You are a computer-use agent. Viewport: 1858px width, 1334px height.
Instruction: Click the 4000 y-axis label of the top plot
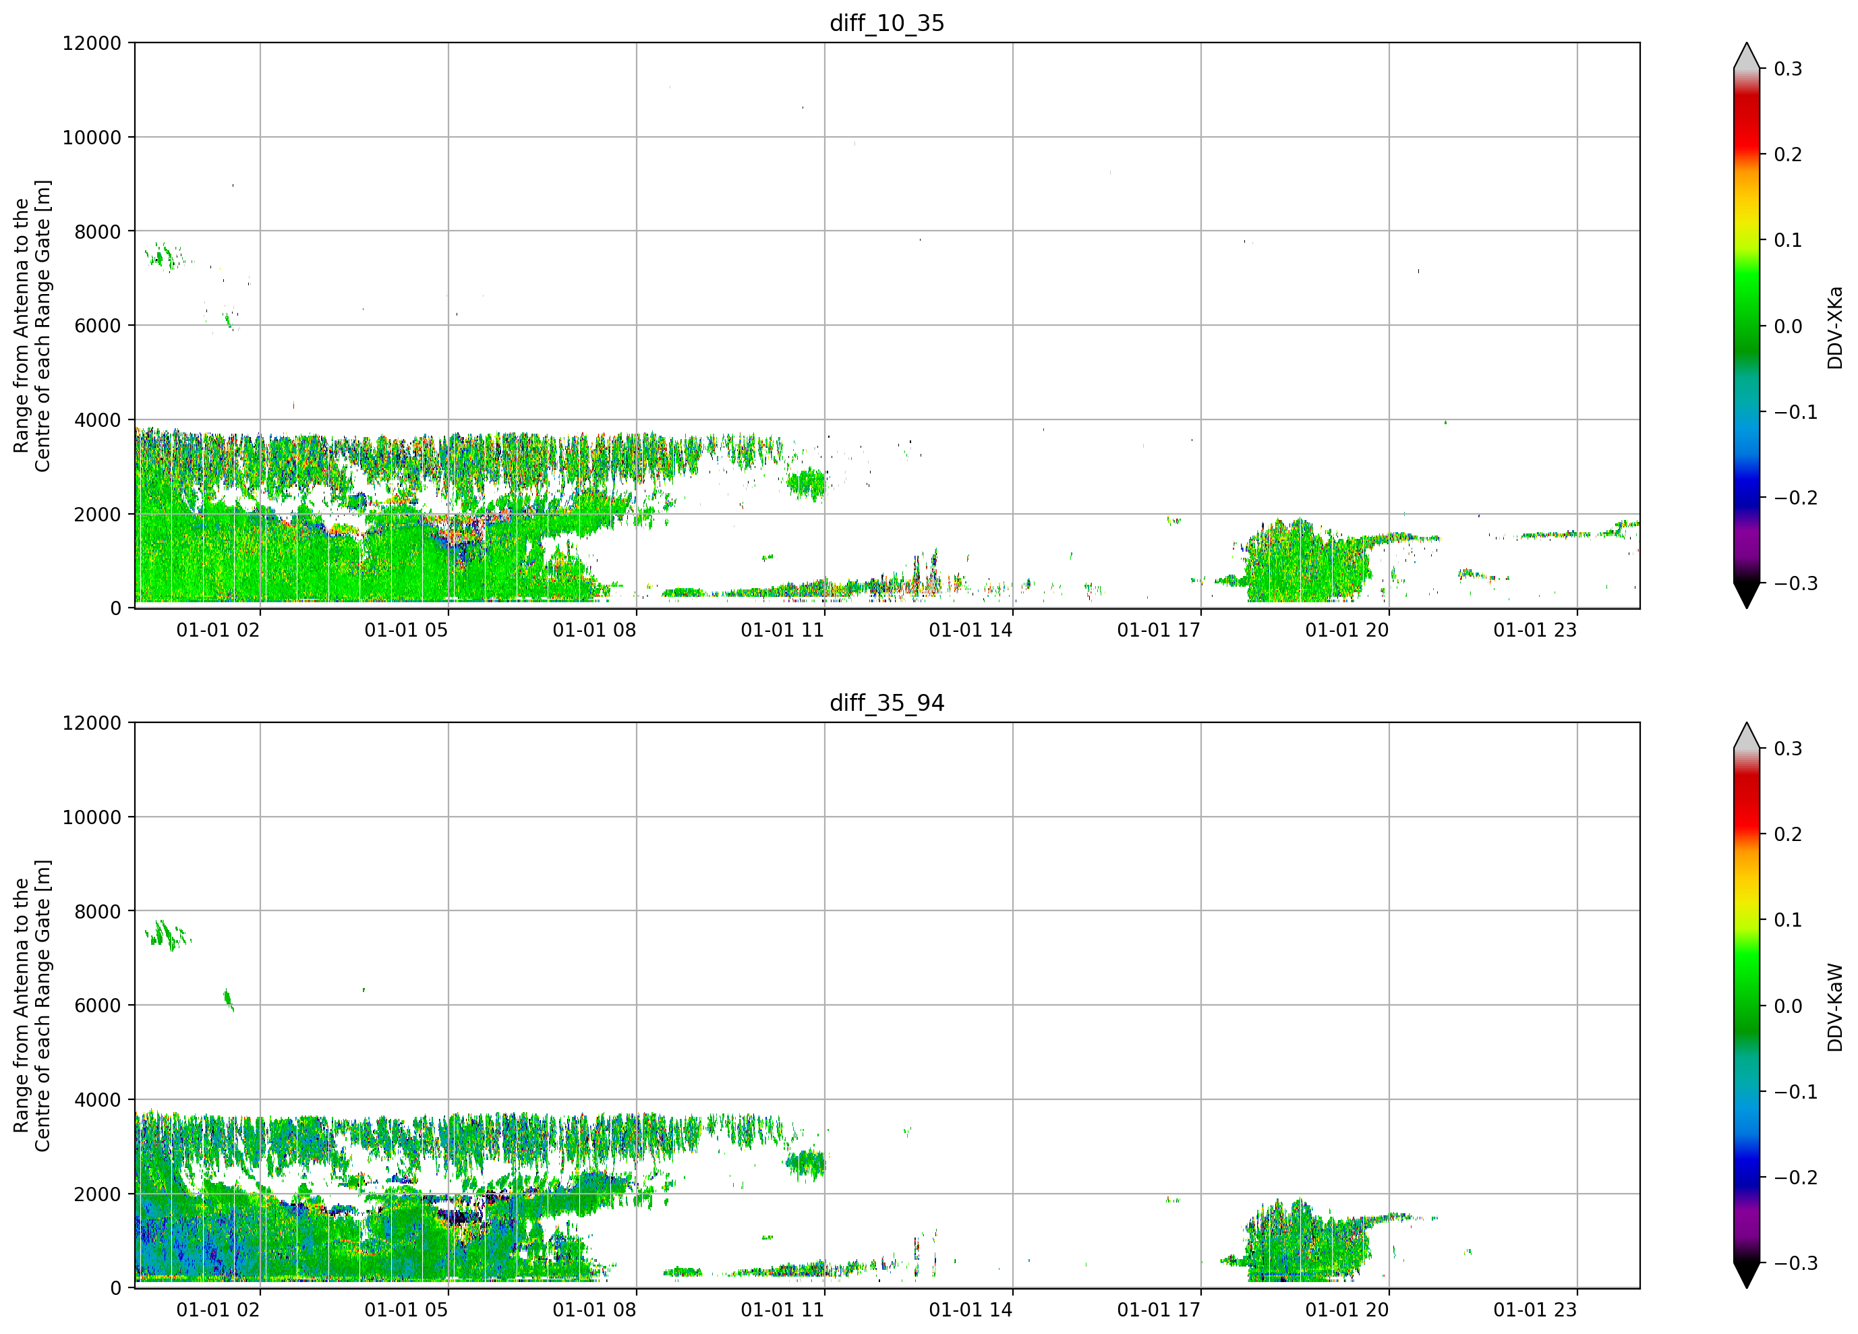[x=98, y=420]
